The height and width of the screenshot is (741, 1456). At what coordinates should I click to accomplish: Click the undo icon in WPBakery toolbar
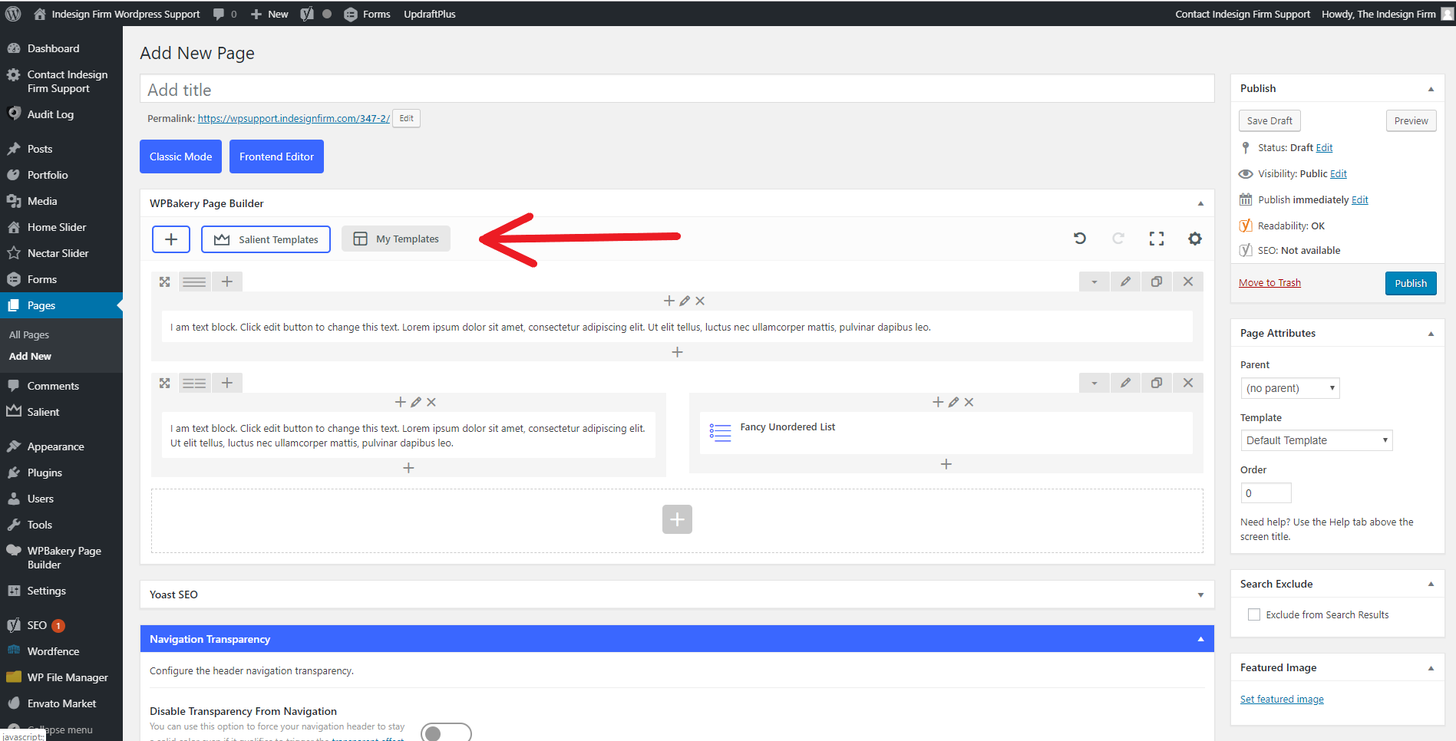[x=1079, y=239]
